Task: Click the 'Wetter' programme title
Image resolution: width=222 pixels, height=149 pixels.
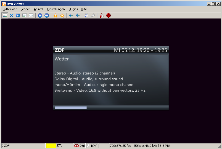Action: pyautogui.click(x=62, y=59)
